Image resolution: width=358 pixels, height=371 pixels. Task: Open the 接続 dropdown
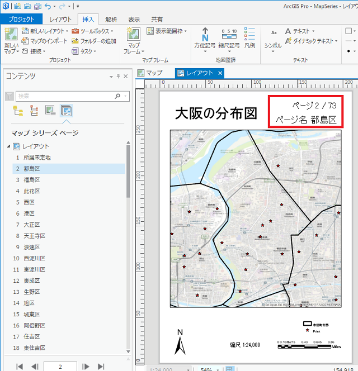point(34,51)
